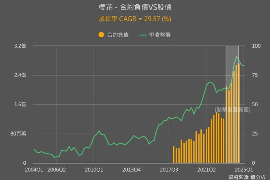Click the 80百萬 left axis label
This screenshot has height=180, width=270.
point(18,134)
